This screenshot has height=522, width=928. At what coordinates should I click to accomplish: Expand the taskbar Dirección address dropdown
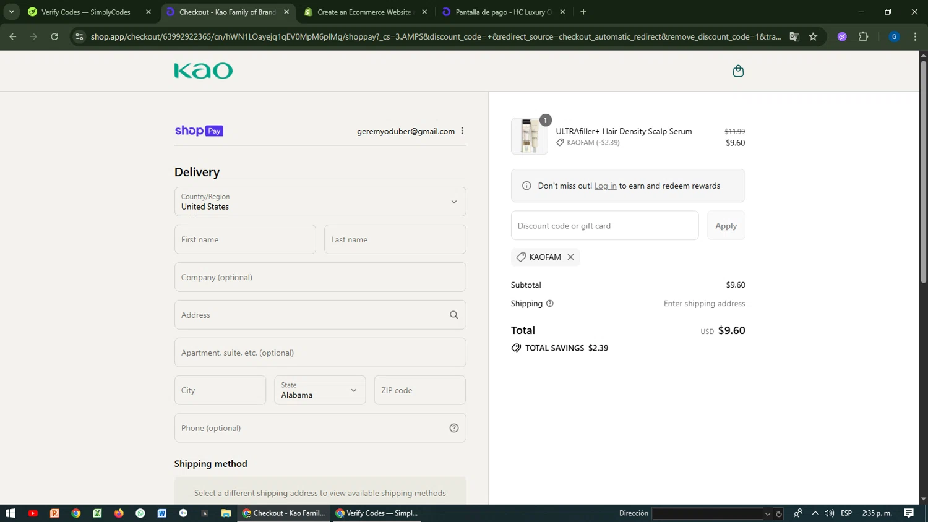[768, 514]
